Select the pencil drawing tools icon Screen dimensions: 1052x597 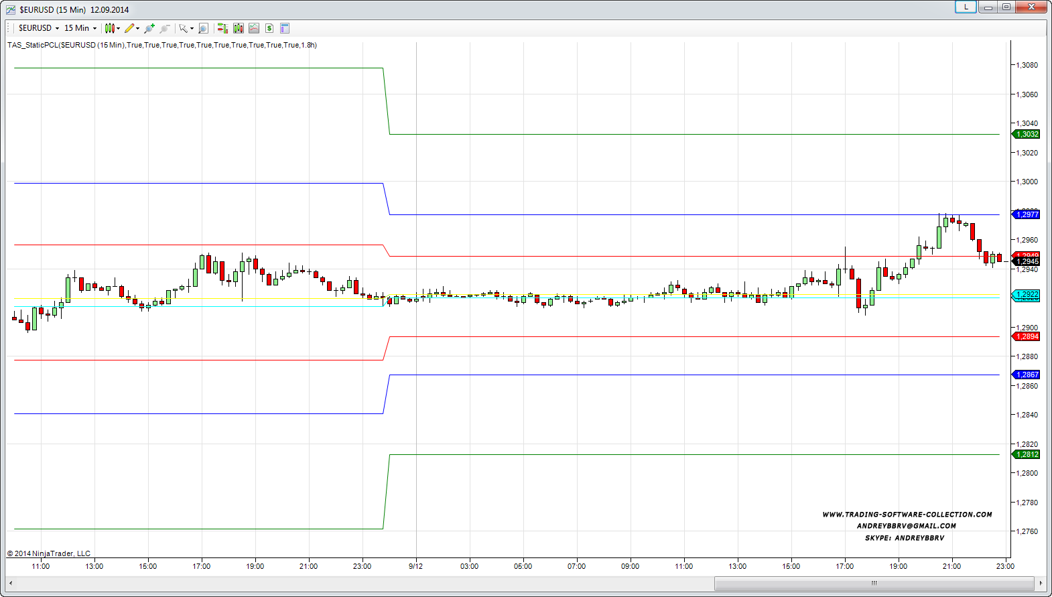(131, 28)
